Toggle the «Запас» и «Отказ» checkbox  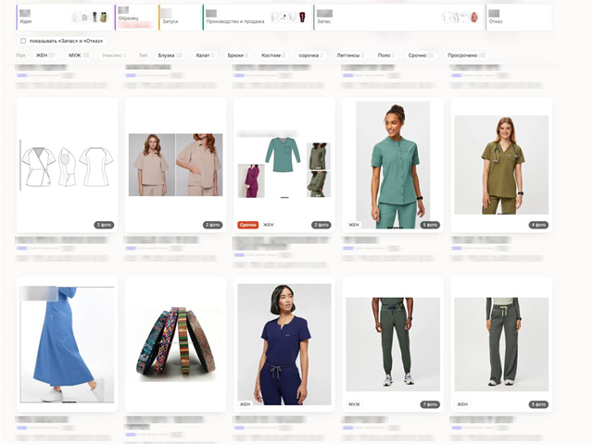click(x=23, y=41)
